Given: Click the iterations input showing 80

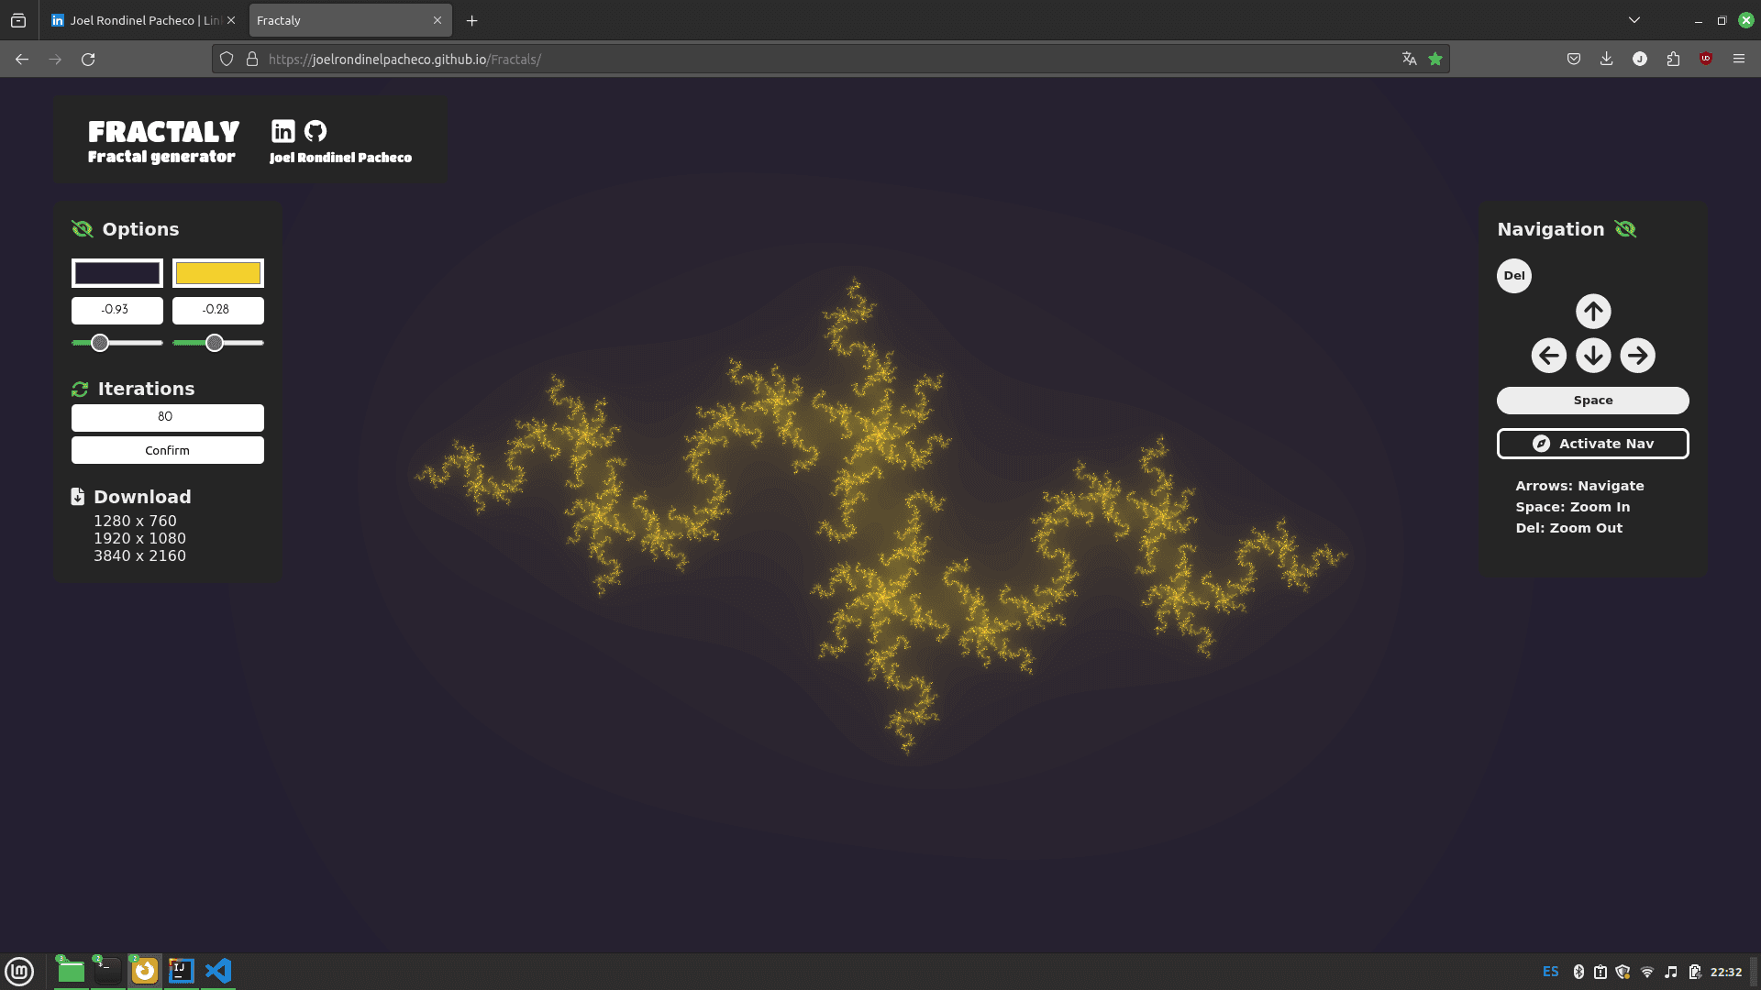Looking at the screenshot, I should coord(167,417).
